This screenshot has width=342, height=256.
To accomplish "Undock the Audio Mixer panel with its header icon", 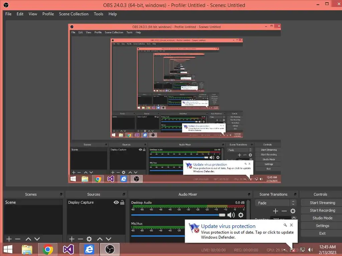I will [x=249, y=194].
